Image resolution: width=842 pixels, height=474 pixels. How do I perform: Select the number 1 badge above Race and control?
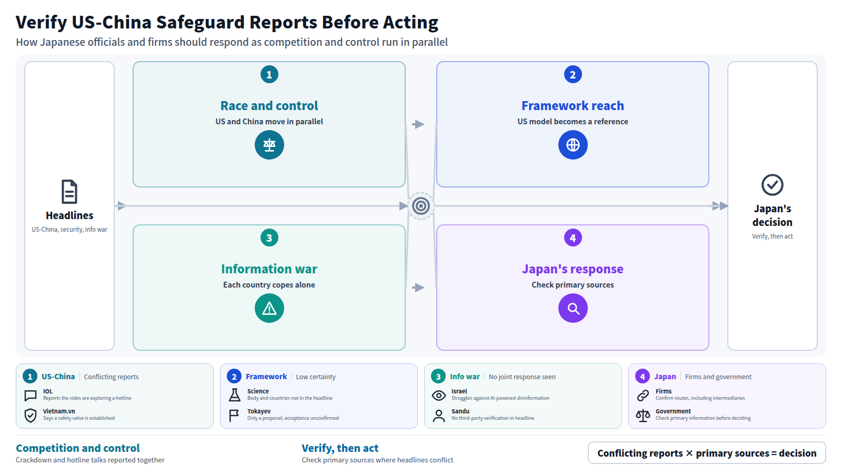click(x=269, y=74)
